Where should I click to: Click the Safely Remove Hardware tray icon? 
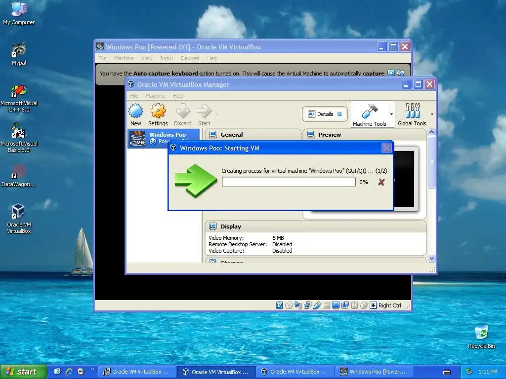tap(469, 372)
